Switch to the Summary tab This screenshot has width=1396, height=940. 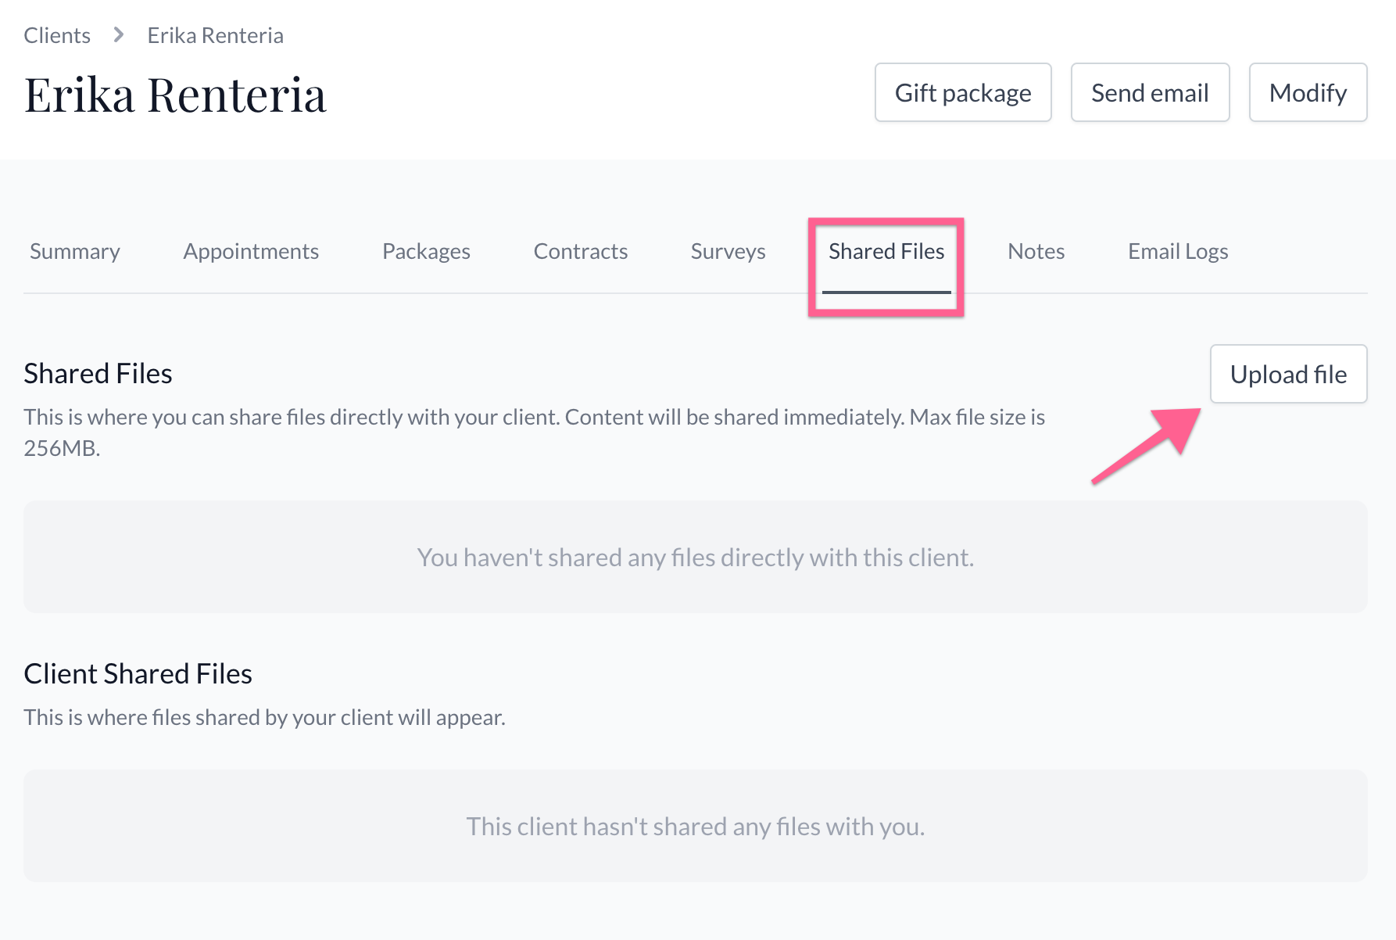point(75,251)
